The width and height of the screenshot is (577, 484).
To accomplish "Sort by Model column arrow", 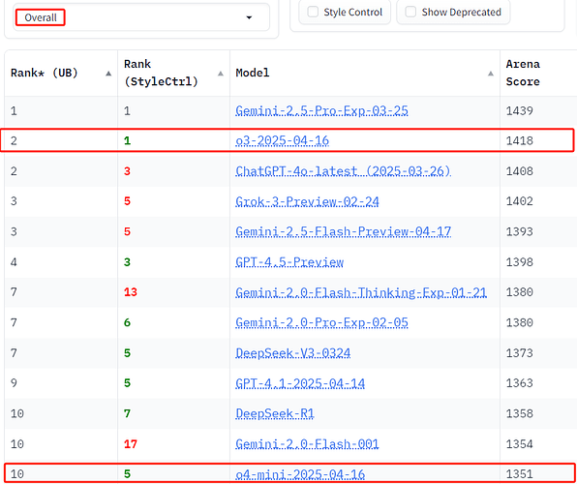I will tap(491, 74).
